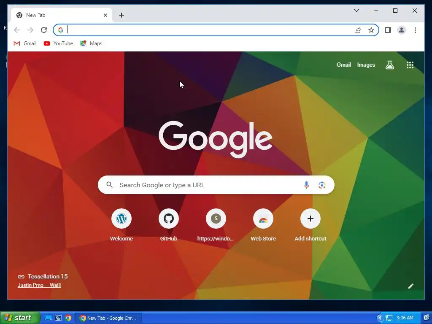Open the profile avatar menu

pos(402,30)
